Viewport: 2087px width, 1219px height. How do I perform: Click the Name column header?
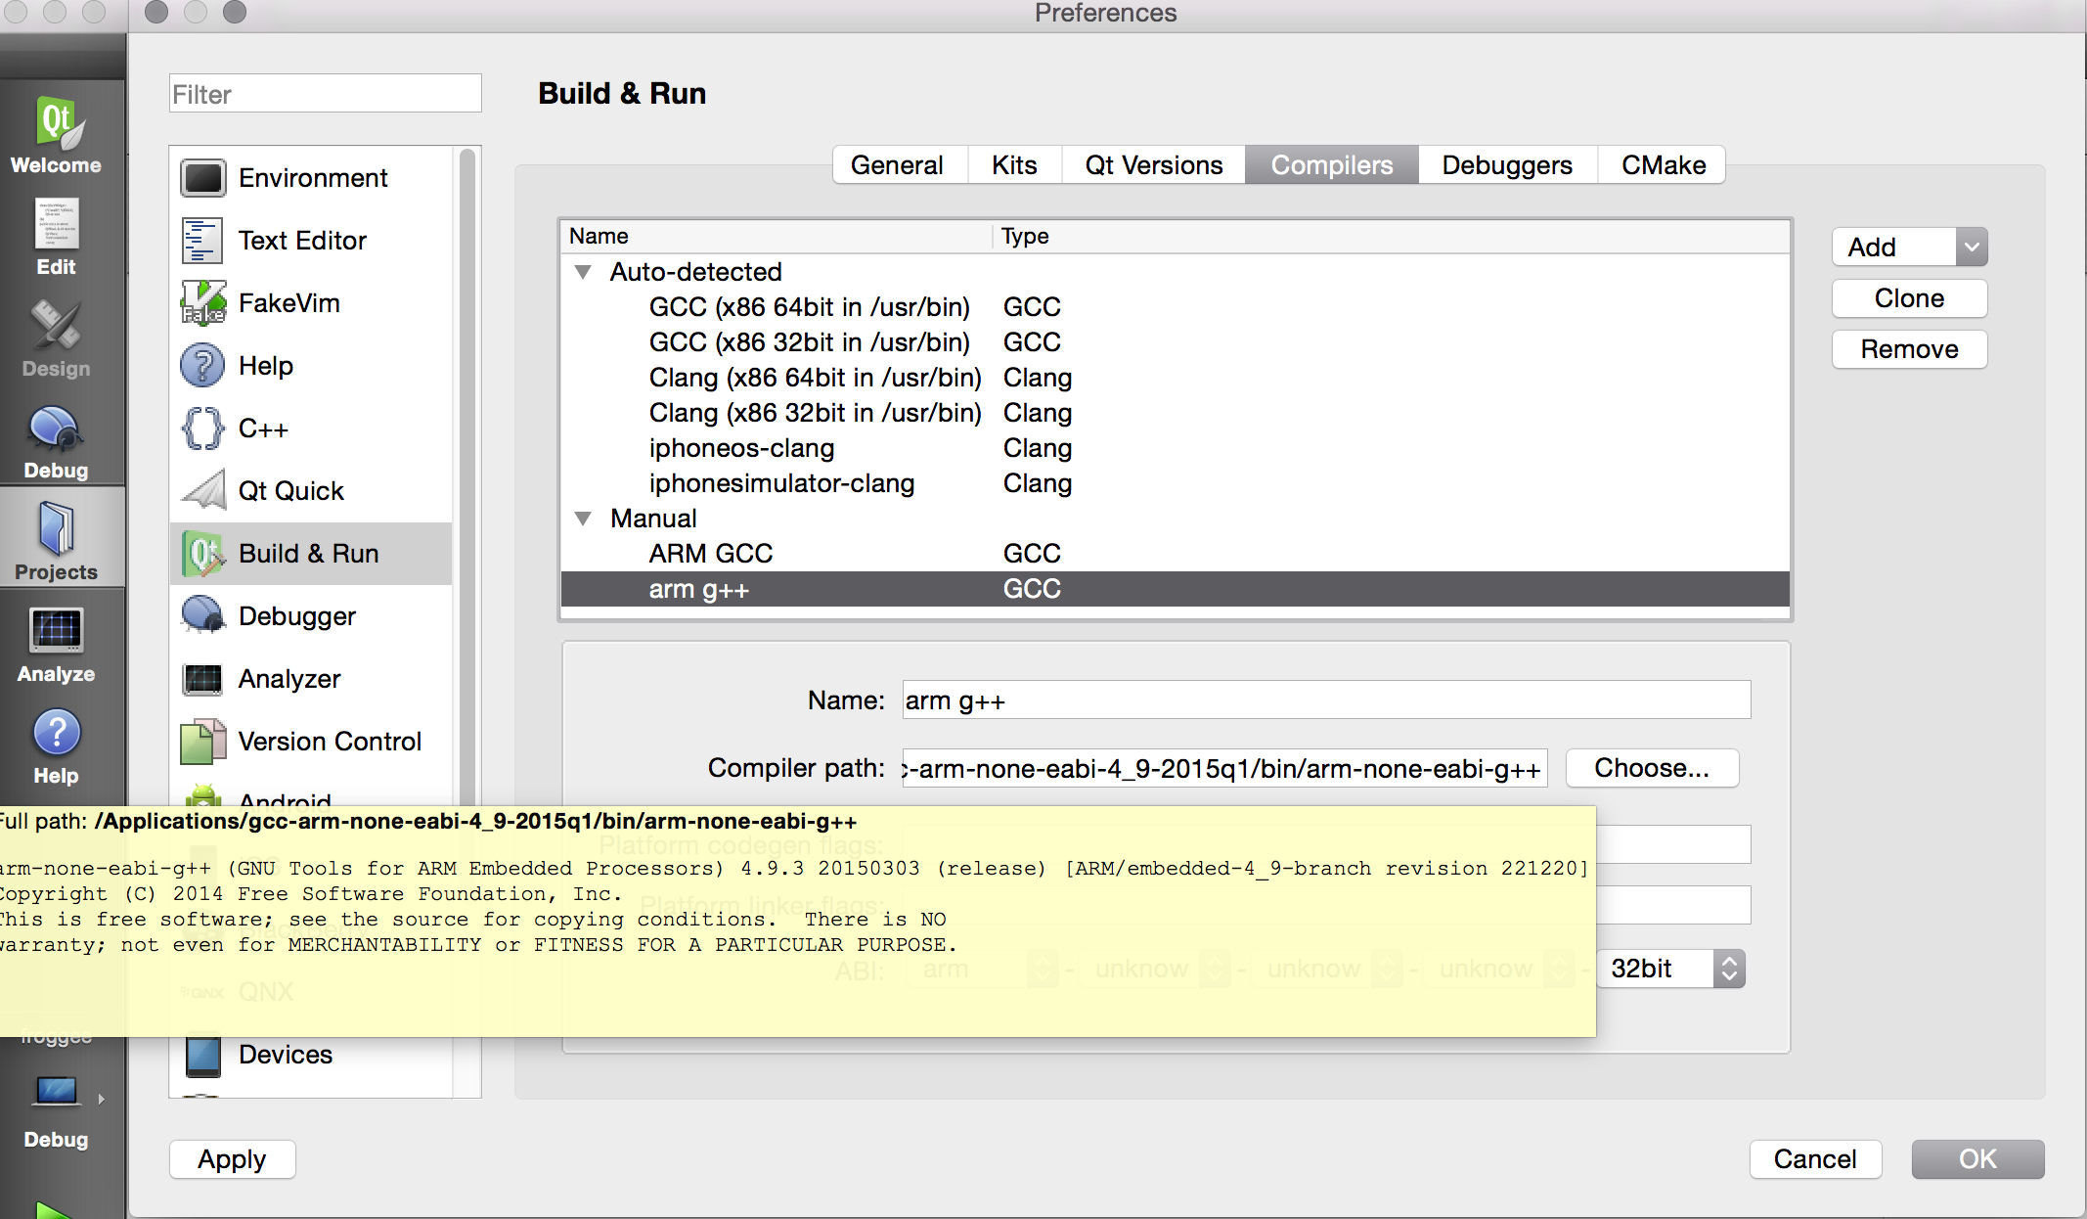point(777,236)
